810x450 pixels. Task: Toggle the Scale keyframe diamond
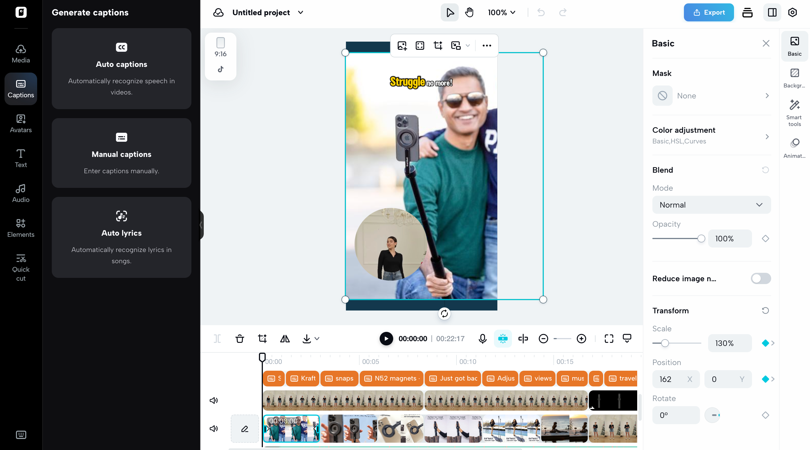pos(765,343)
